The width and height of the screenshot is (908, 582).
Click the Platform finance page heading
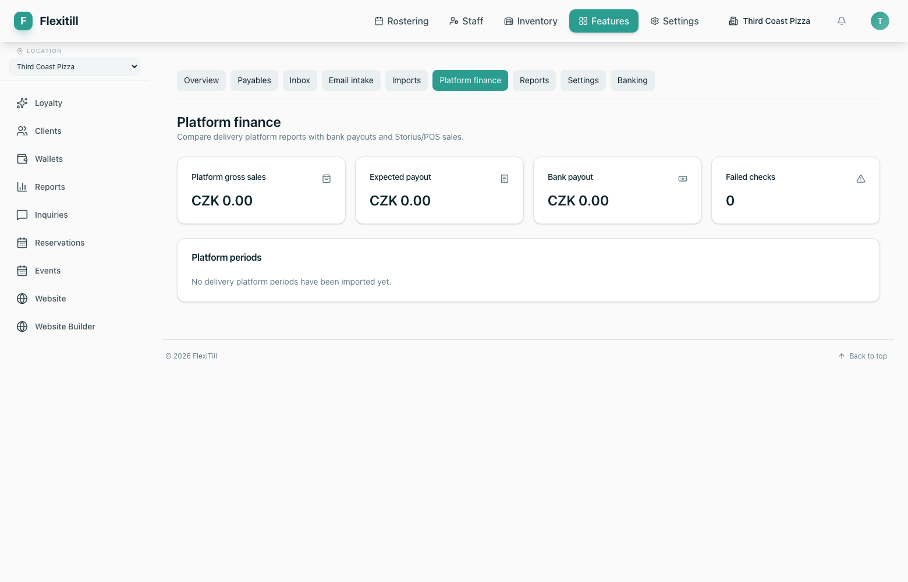[x=229, y=122]
